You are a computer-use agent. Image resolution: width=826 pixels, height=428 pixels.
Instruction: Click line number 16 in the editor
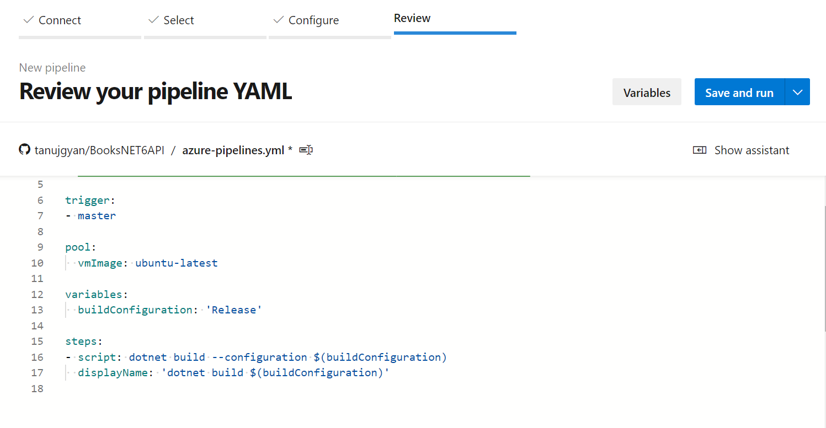[x=38, y=357]
